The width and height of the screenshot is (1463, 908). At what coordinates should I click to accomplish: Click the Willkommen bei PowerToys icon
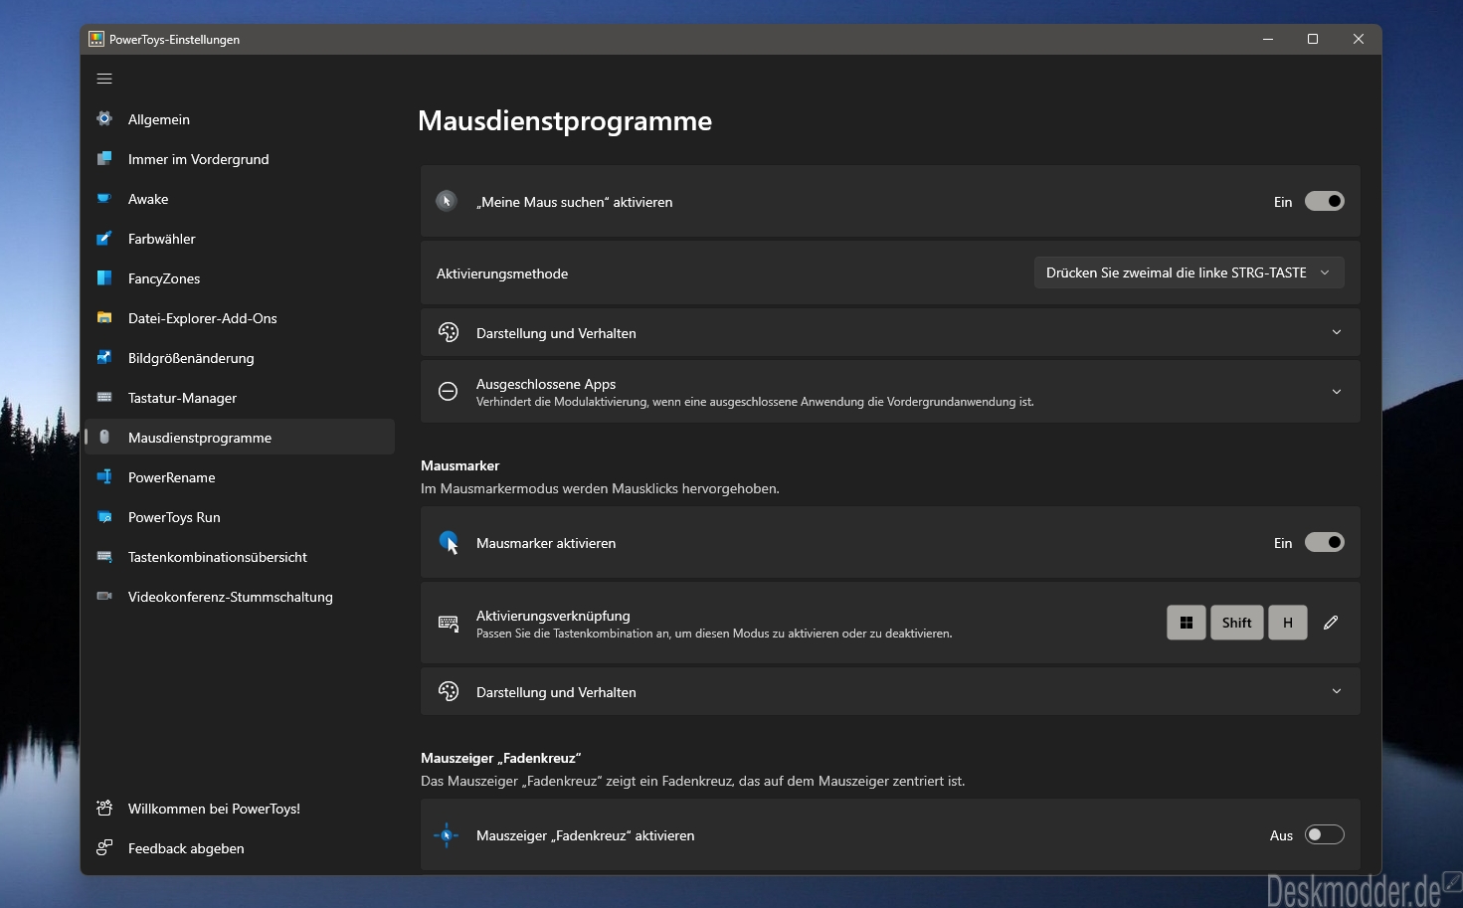pyautogui.click(x=104, y=809)
